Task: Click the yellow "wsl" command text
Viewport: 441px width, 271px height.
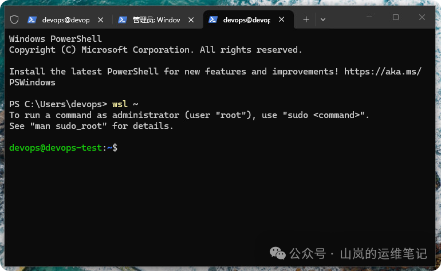Action: (x=120, y=104)
